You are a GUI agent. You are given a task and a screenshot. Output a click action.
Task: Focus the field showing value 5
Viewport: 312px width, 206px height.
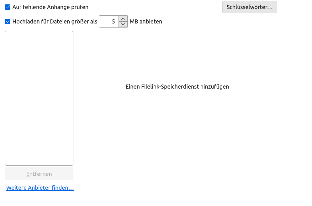tap(109, 22)
